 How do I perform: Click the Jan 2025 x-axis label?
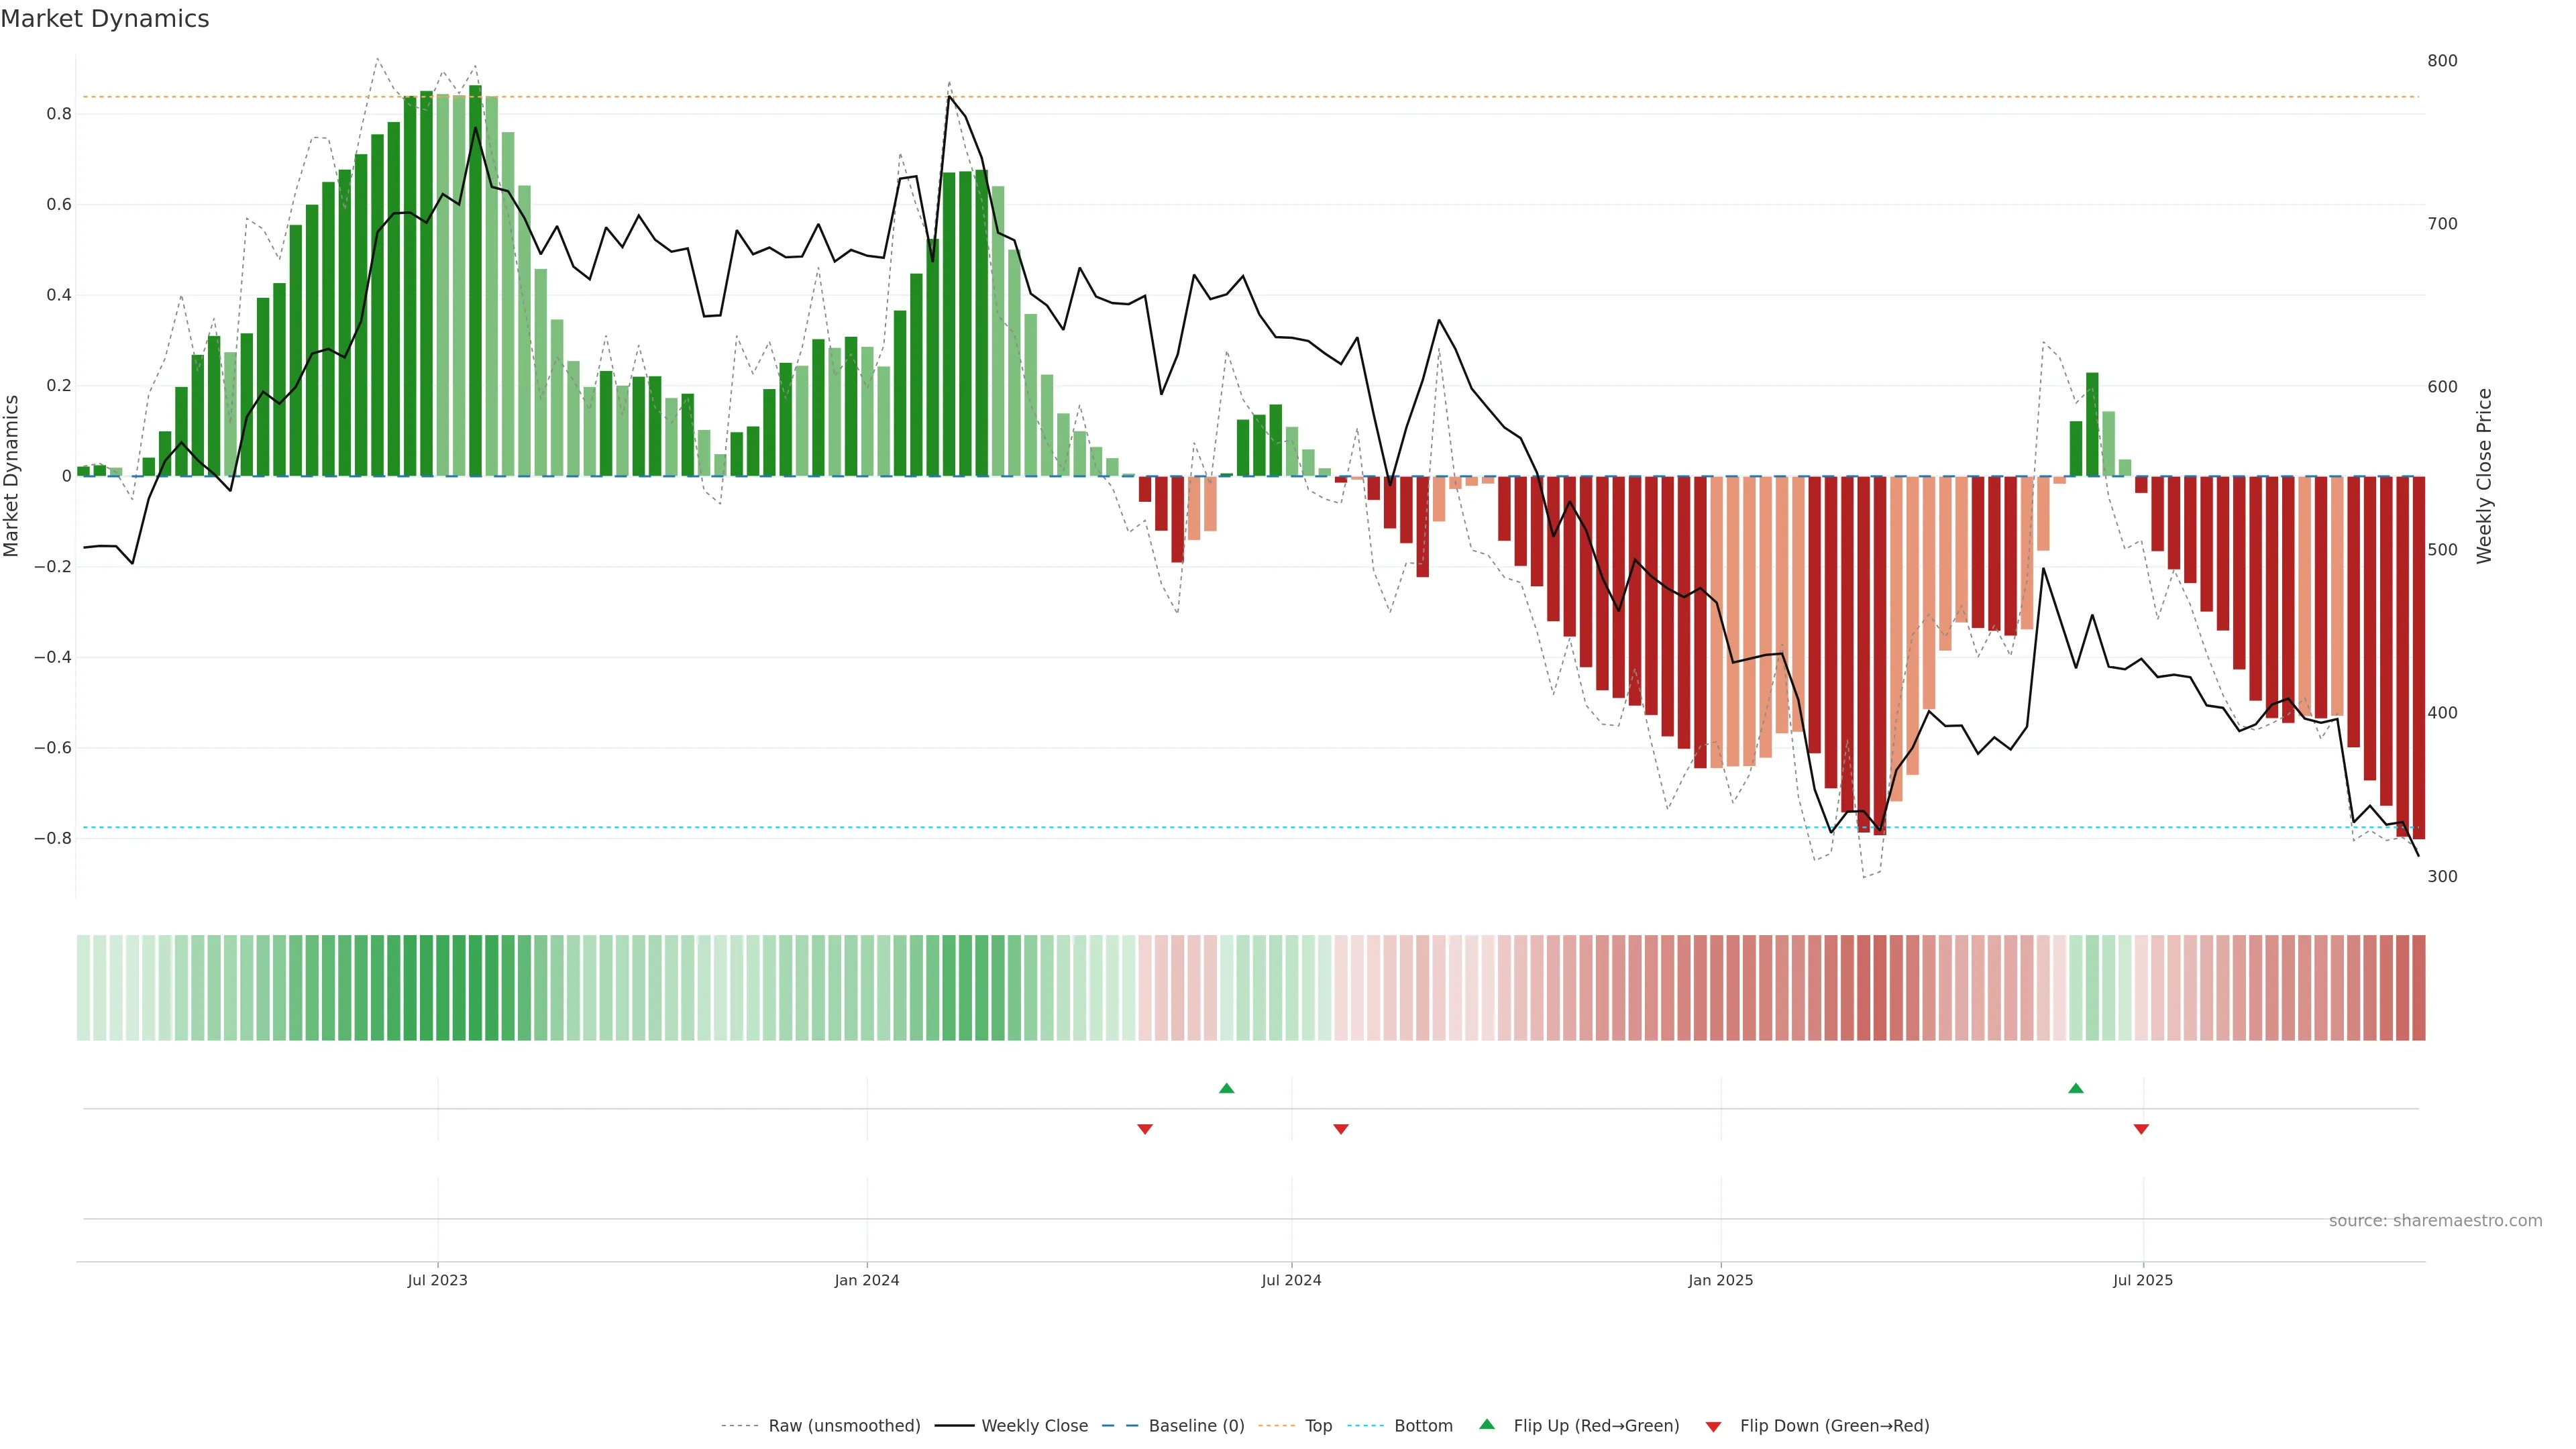(1720, 1280)
